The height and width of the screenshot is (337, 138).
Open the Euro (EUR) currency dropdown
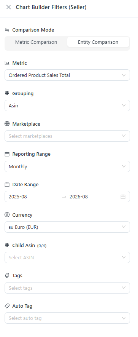coord(67,227)
